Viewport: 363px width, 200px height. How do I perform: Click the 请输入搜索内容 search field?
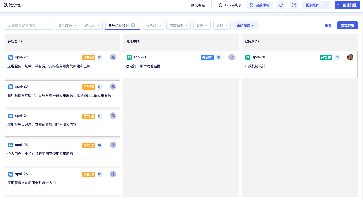point(28,25)
